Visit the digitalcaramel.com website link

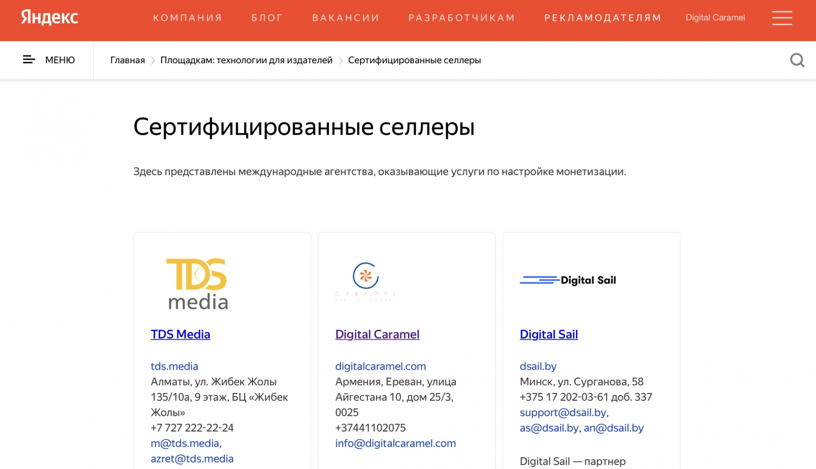pyautogui.click(x=380, y=366)
